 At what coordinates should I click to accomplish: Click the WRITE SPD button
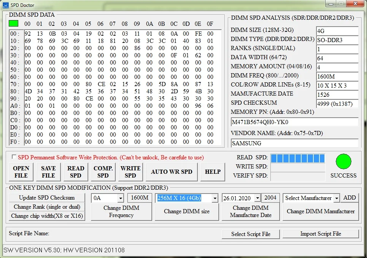tap(130, 172)
